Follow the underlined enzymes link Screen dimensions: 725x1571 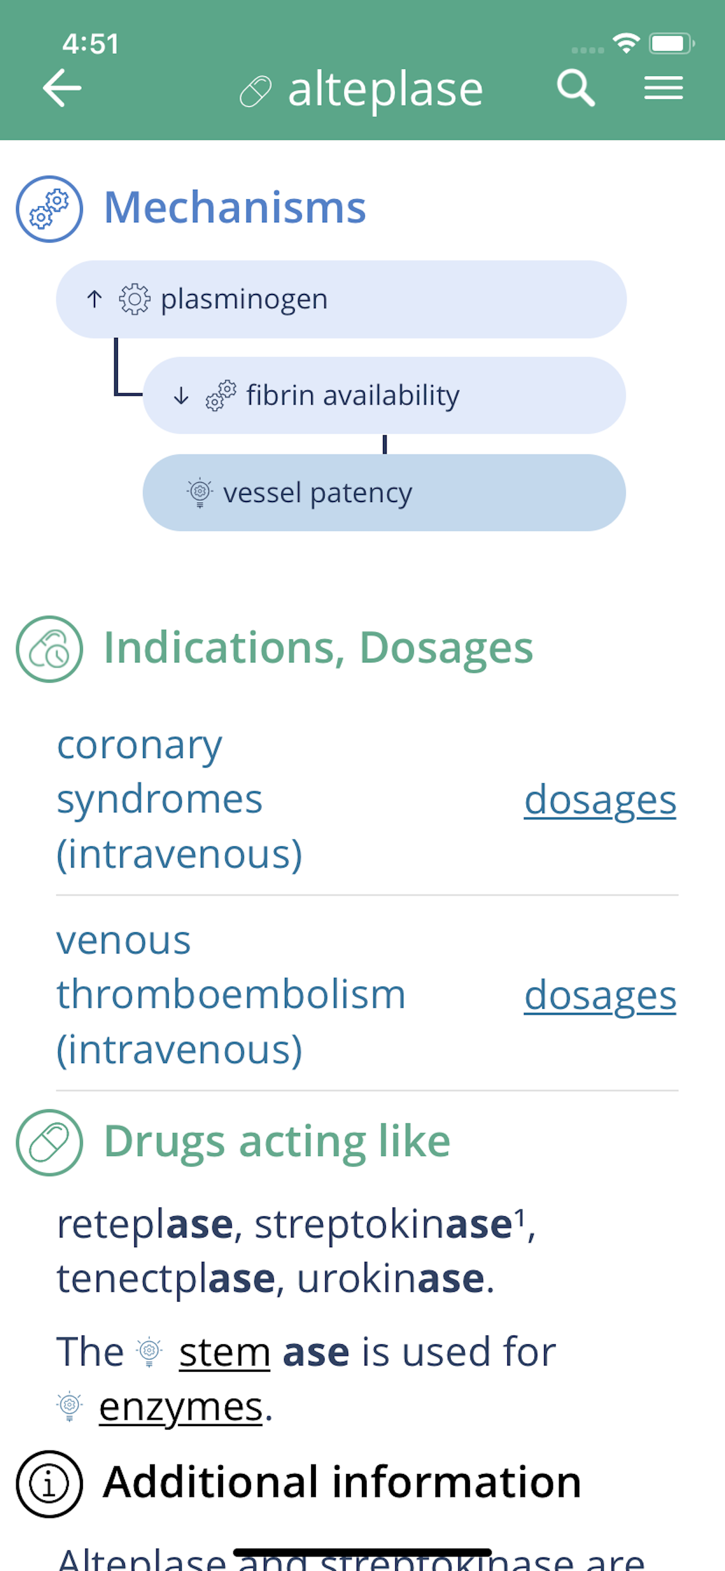181,1407
